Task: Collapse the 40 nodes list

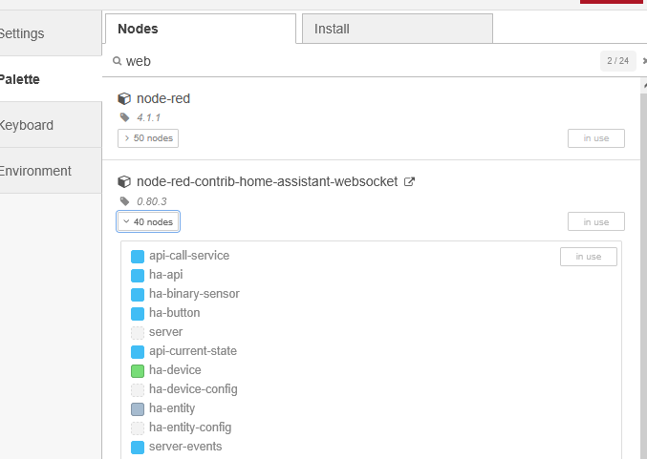Action: (148, 221)
